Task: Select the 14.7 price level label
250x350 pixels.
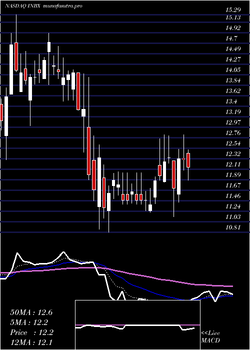Action: pyautogui.click(x=231, y=38)
